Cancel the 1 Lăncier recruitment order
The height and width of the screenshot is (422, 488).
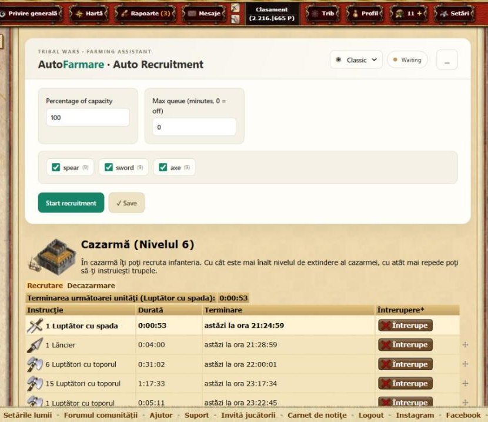pos(405,345)
